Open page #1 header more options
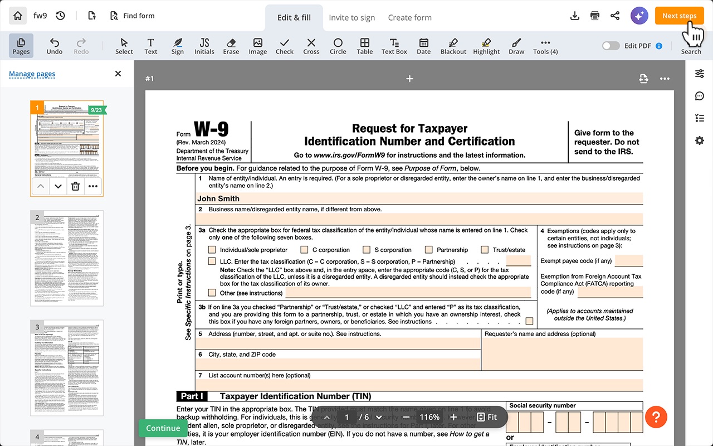Viewport: 713px width, 446px height. click(x=665, y=79)
